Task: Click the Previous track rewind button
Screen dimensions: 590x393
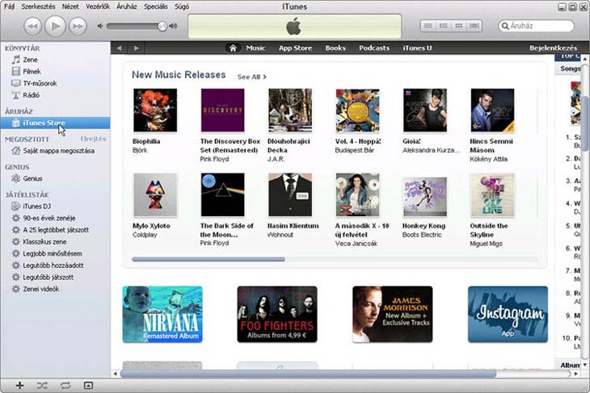Action: click(x=33, y=27)
